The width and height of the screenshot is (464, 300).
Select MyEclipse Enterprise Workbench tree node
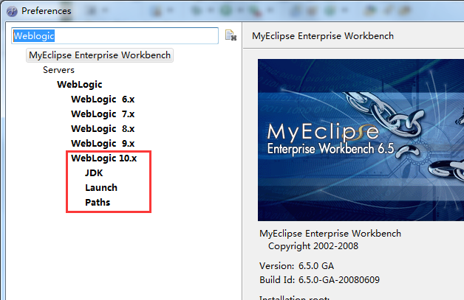click(100, 55)
